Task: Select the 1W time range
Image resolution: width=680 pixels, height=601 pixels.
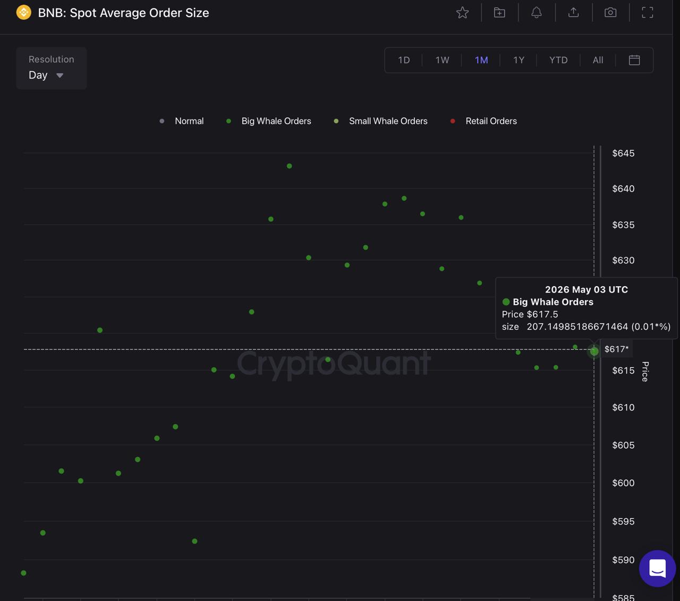Action: (442, 60)
